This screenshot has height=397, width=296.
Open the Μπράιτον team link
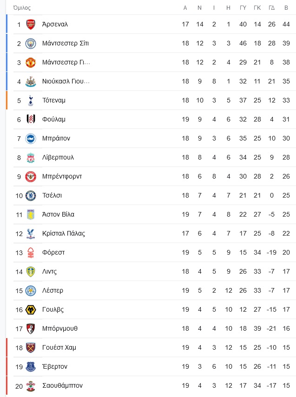tap(56, 138)
